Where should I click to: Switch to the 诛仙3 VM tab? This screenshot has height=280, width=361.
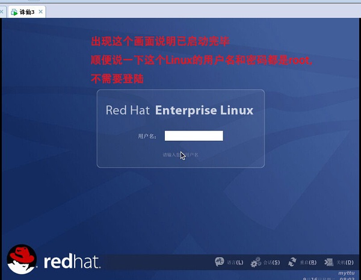point(27,12)
